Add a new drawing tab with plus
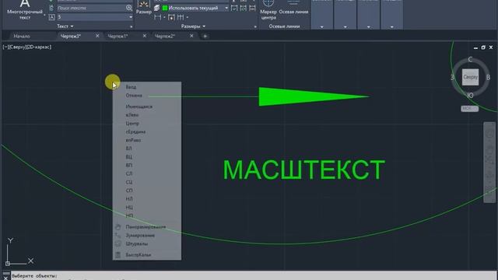Screen dimensions: 498x280 205,37
